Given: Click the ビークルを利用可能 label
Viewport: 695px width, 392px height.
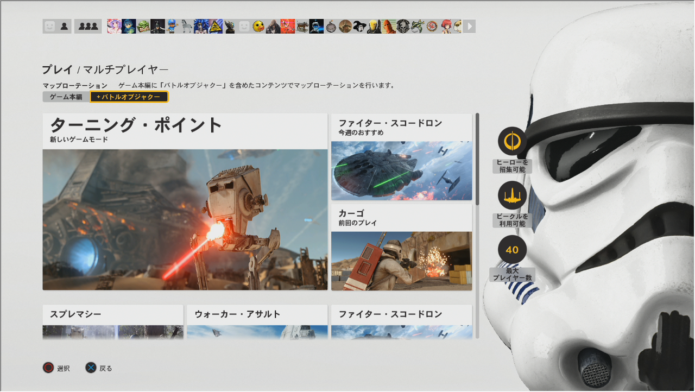Looking at the screenshot, I should pyautogui.click(x=512, y=220).
